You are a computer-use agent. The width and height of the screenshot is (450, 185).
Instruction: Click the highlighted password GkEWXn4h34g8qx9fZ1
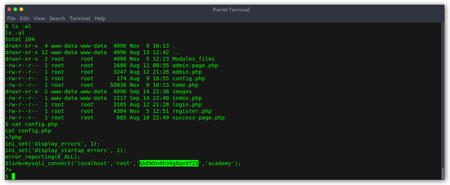click(x=169, y=164)
